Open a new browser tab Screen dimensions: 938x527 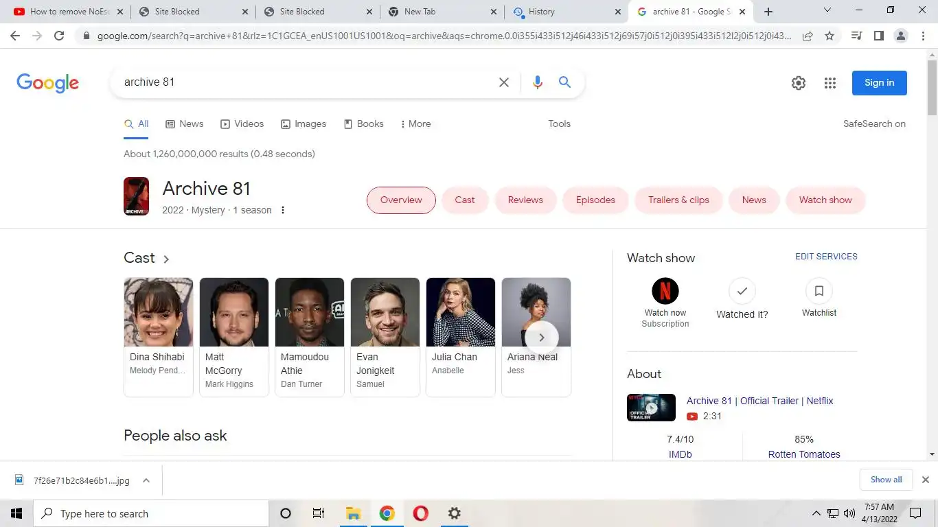tap(768, 12)
